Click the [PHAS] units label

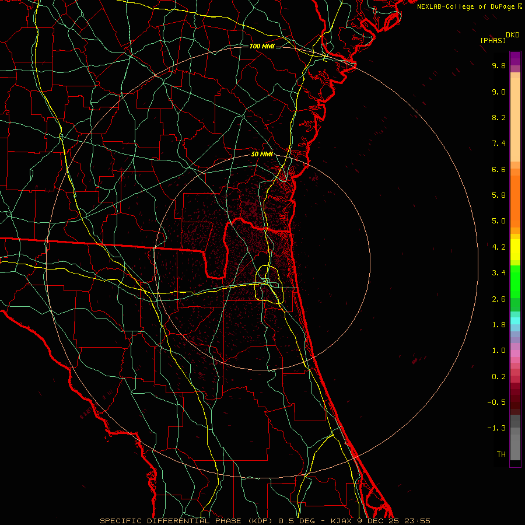[x=492, y=40]
